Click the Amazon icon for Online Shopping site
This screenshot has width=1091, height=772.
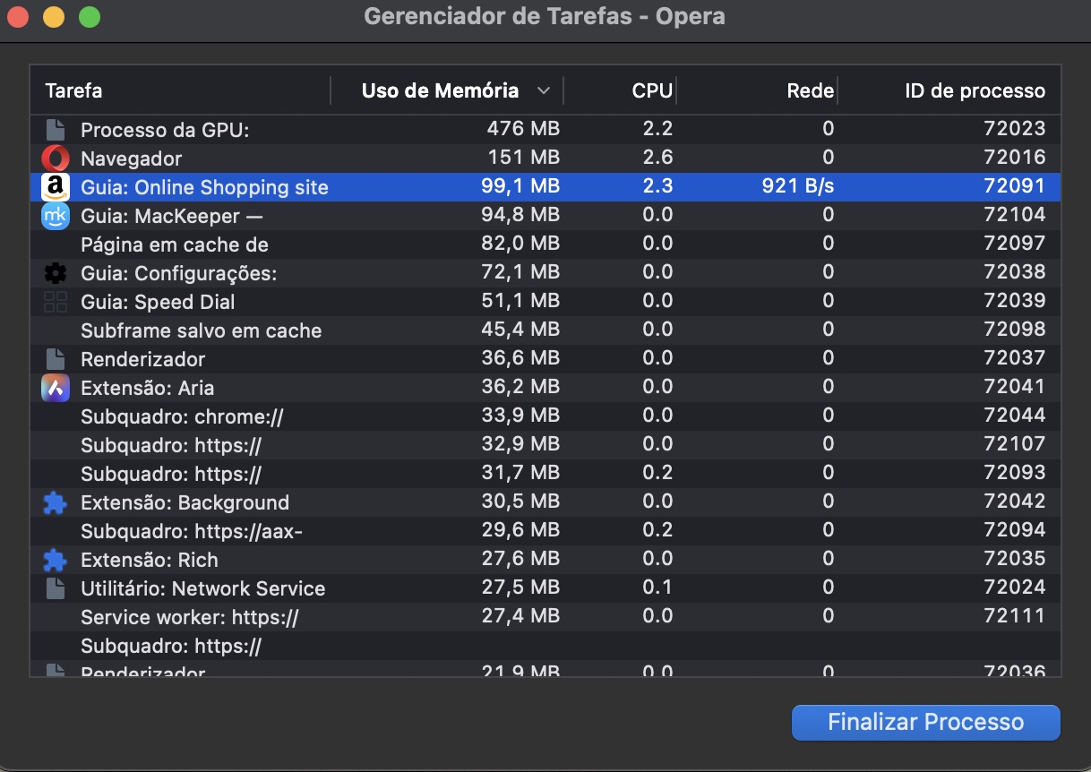(55, 186)
